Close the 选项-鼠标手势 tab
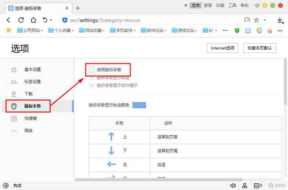The image size is (288, 190). (x=67, y=8)
